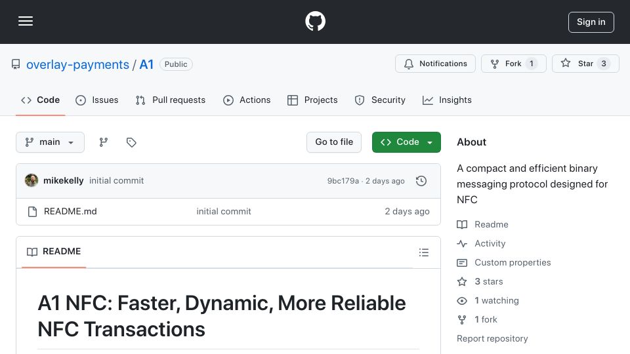The image size is (630, 354).
Task: Open the latest 'initial commit' message by mikekelly
Action: [117, 181]
